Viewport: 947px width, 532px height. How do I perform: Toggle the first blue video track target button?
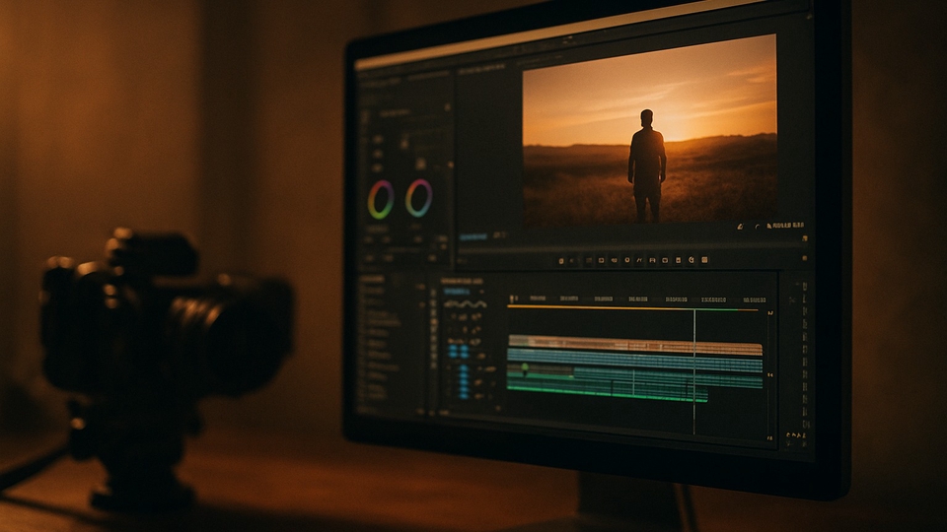tap(452, 347)
